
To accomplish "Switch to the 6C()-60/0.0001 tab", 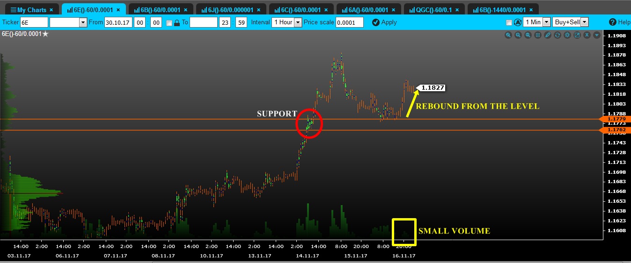I will tap(301, 10).
